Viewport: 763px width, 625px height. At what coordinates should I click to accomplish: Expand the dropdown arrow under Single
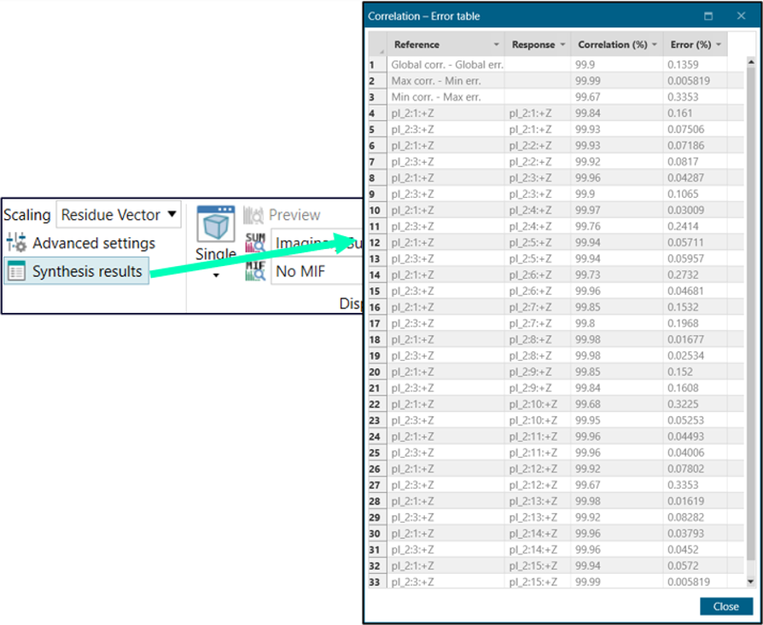[216, 275]
